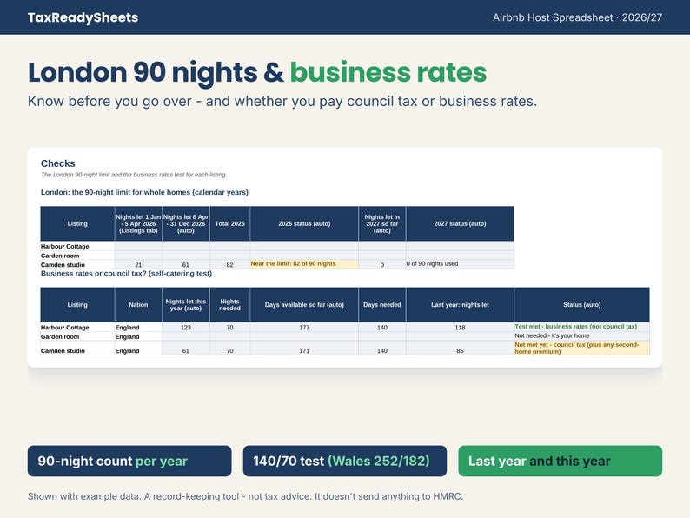Click 'Nights needed' column header

229,304
